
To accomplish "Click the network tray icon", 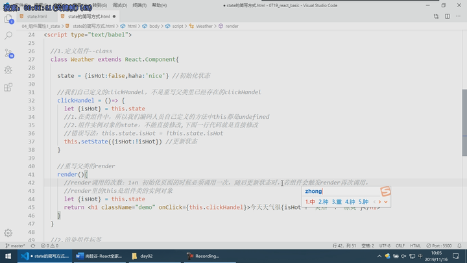I will 413,256.
